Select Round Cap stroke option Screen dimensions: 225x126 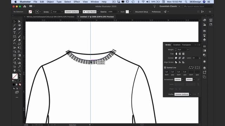pos(180,54)
